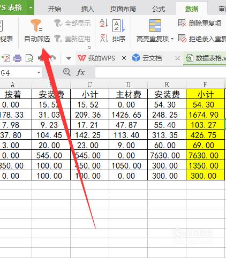Switch to the 页面布局 ribbon tab
This screenshot has height=258, width=226.
pos(123,9)
